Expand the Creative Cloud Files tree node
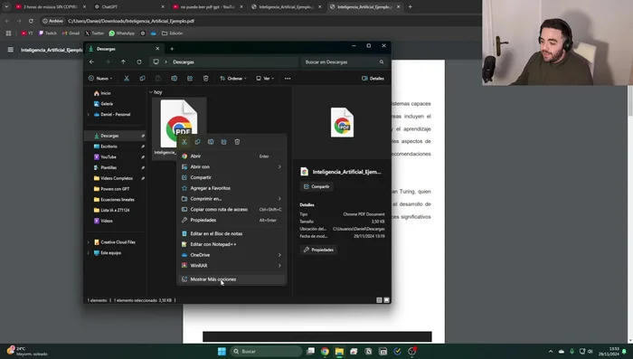 coord(89,242)
